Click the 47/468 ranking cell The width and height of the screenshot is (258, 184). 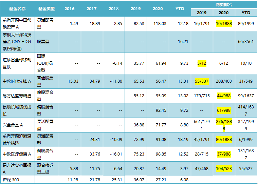202,168
